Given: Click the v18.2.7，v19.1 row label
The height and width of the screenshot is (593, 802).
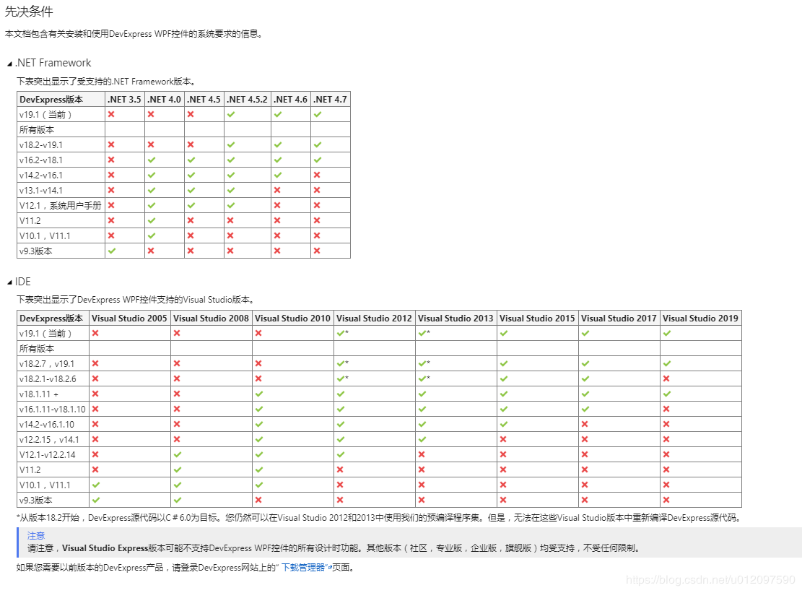Looking at the screenshot, I should (x=46, y=364).
